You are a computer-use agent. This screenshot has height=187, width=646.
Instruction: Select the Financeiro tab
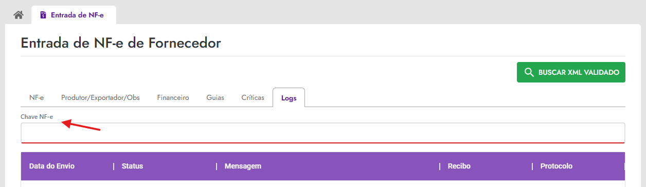coord(173,97)
